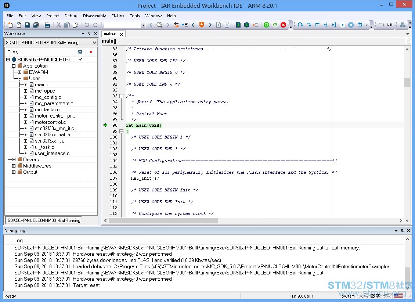Open the Debug Log panel dropdown arrow

coord(396,230)
